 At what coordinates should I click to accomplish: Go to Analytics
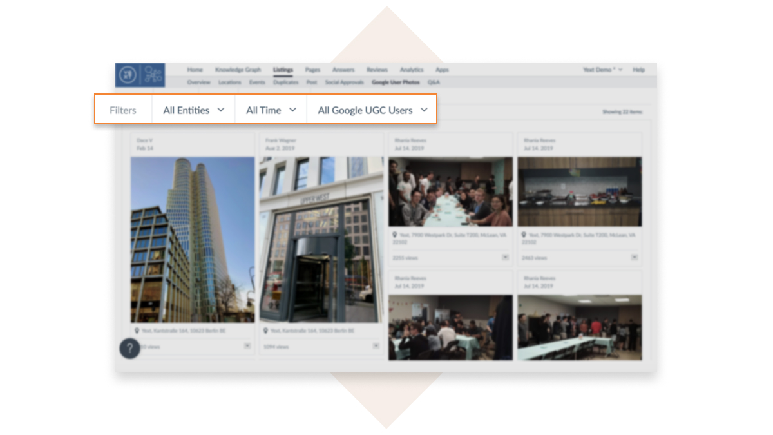412,70
